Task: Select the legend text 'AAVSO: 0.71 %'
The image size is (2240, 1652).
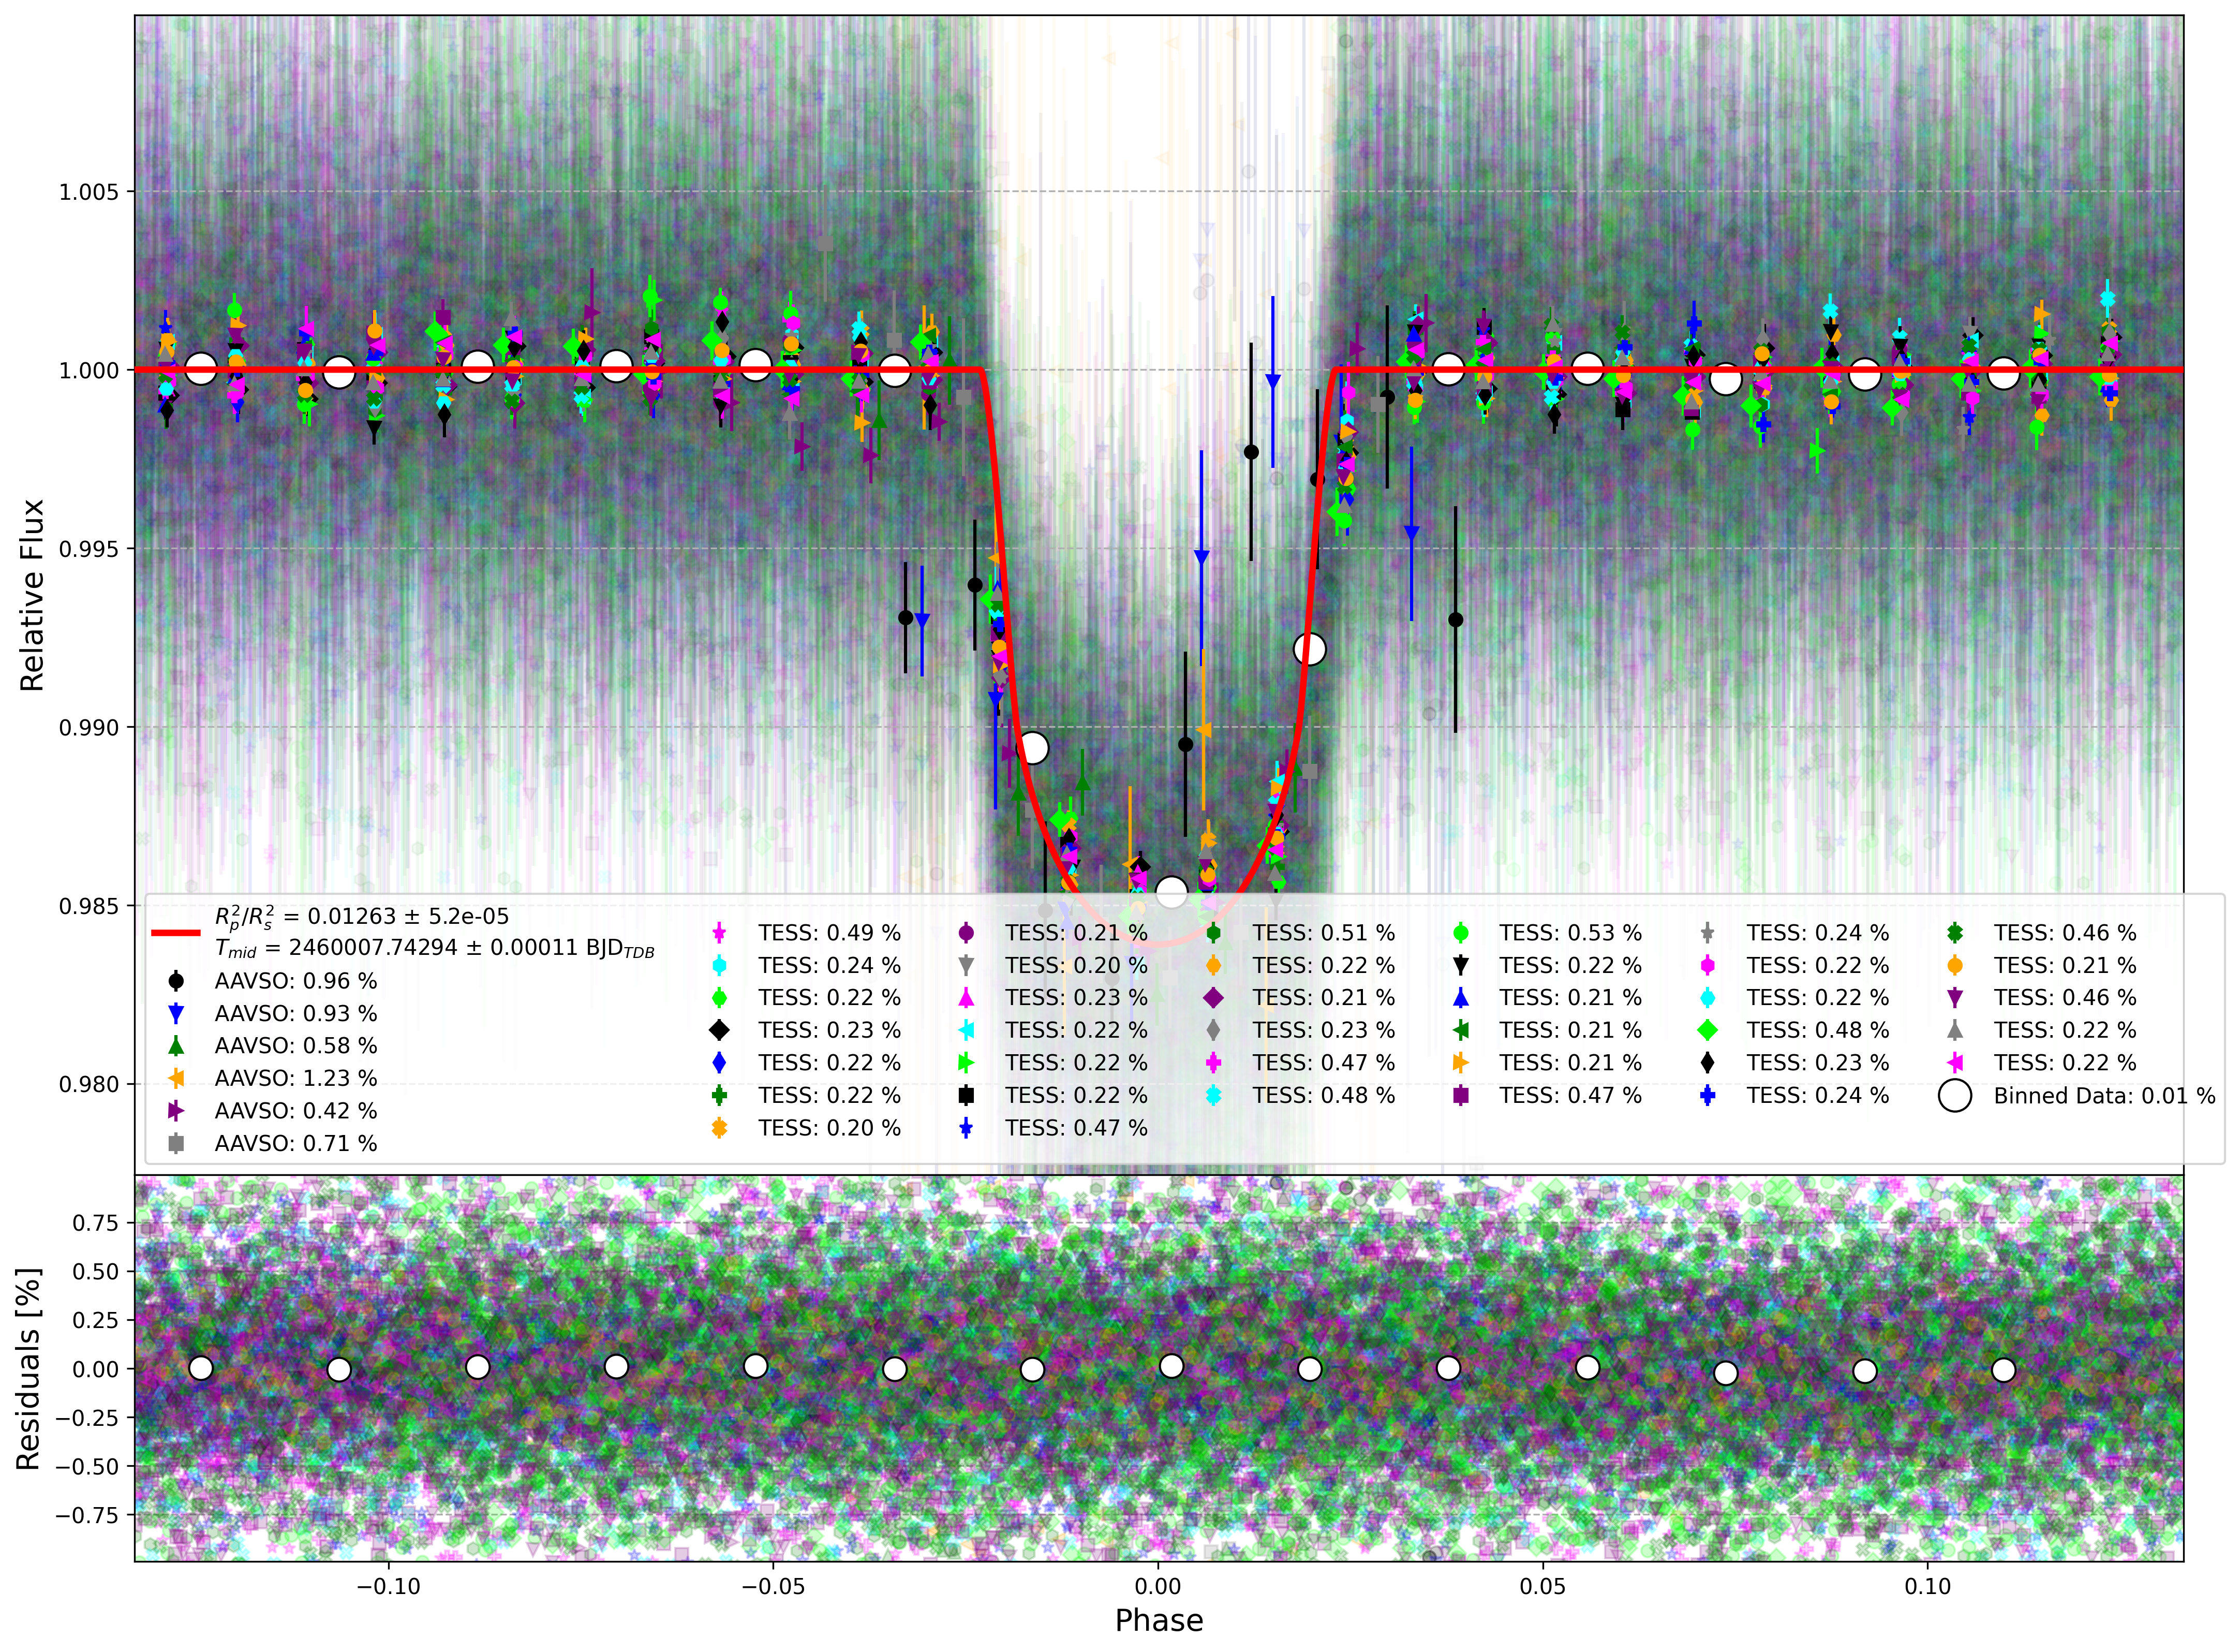Action: 296,1143
